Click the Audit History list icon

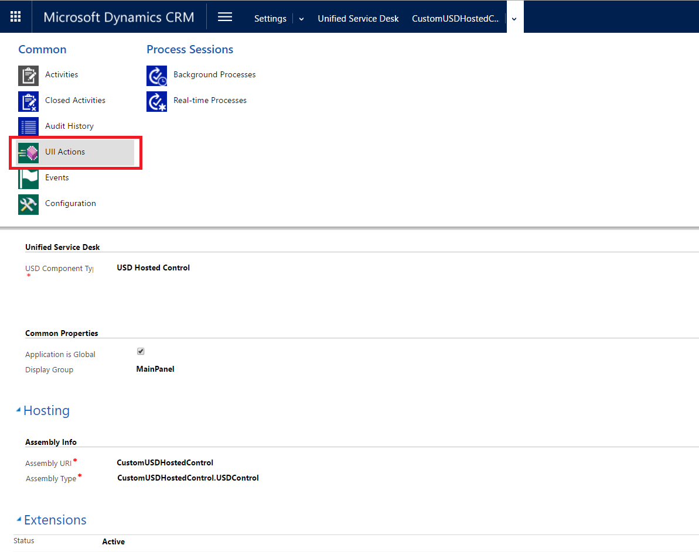pyautogui.click(x=28, y=126)
